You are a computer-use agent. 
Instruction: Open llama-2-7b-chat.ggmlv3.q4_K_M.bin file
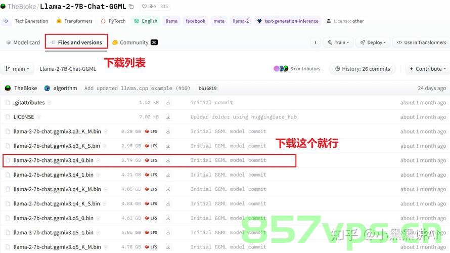[x=57, y=189]
